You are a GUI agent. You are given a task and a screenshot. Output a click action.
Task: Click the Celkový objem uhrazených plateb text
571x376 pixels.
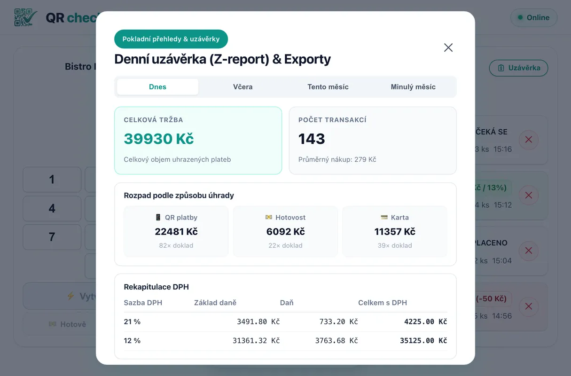(x=177, y=159)
